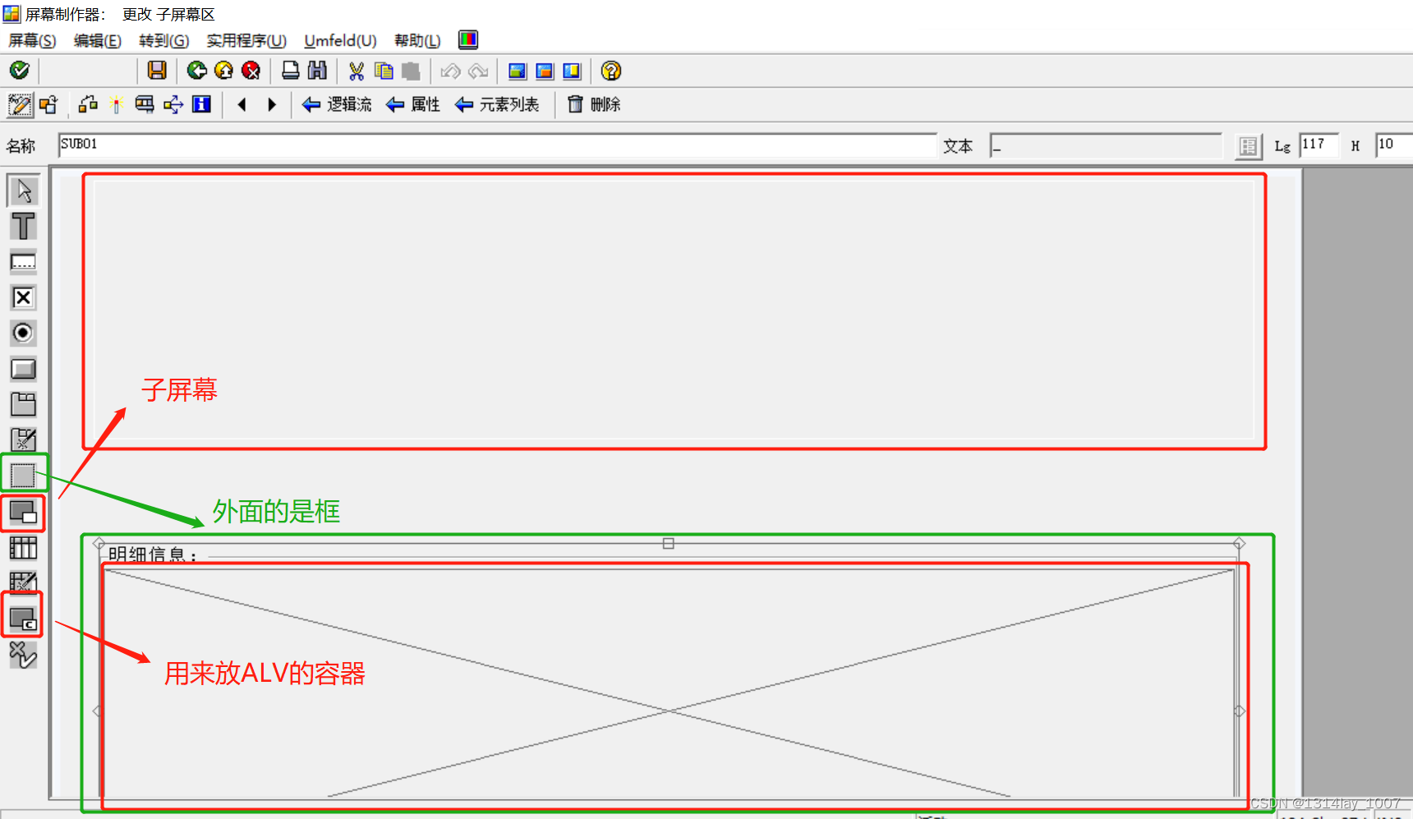1413x819 pixels.
Task: Select the Tabstrip control tool
Action: 23,404
